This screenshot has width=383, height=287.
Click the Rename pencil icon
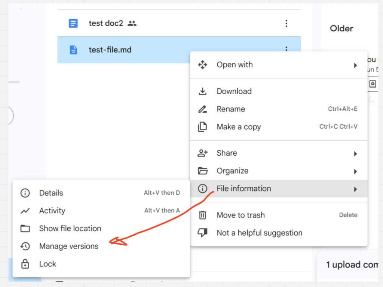click(x=202, y=109)
